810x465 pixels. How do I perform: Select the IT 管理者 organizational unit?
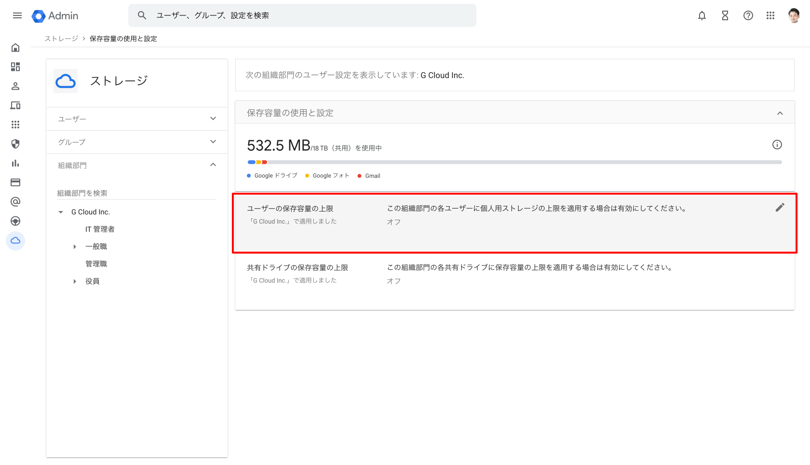(100, 229)
